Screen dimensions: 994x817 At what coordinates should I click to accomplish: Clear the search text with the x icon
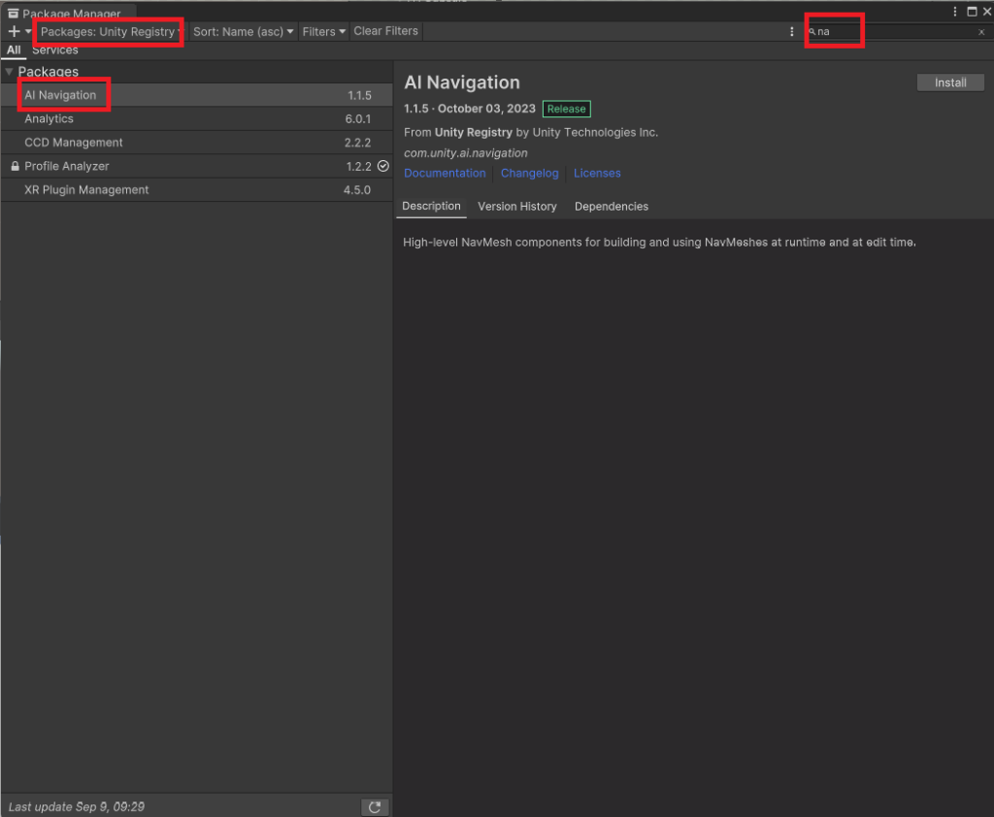pos(981,32)
